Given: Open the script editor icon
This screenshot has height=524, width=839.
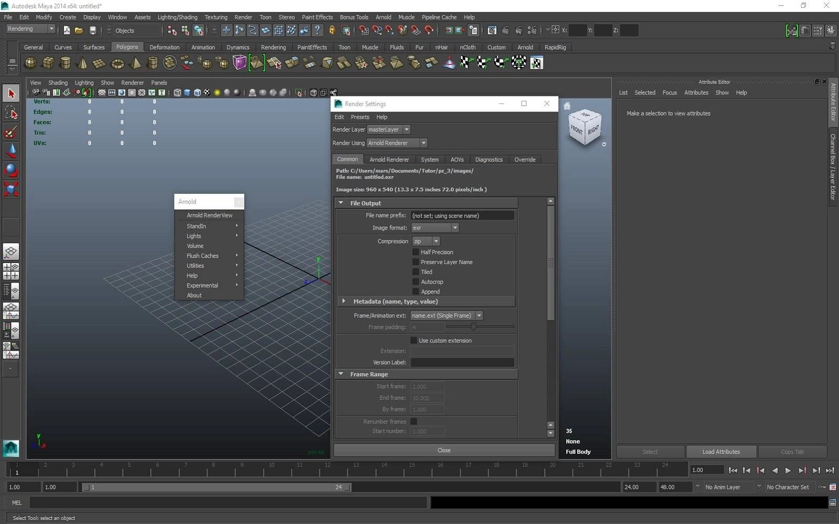Looking at the screenshot, I should click(x=832, y=503).
